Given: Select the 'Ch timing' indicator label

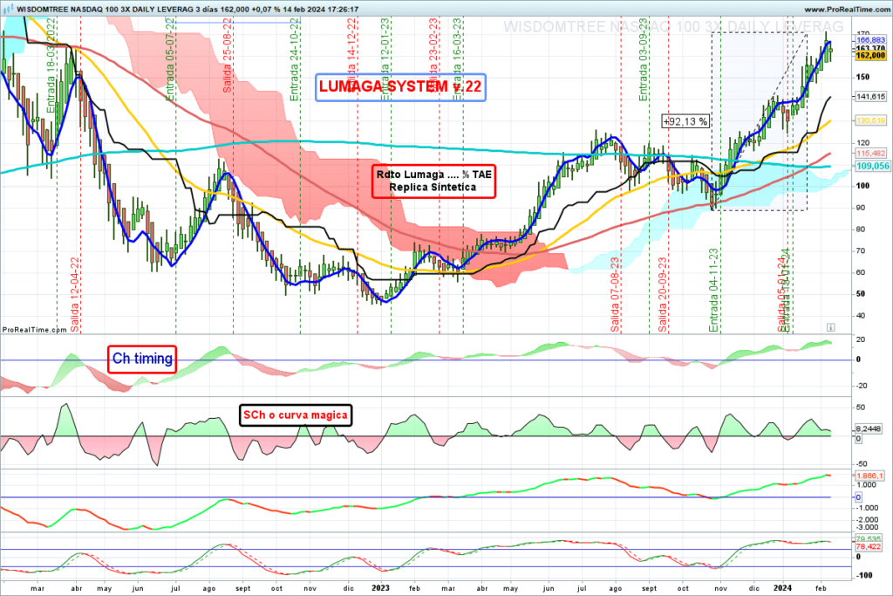Looking at the screenshot, I should coord(142,359).
